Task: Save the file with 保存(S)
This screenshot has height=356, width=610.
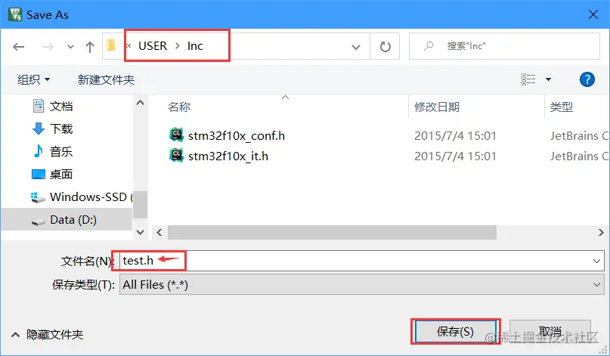Action: click(455, 332)
